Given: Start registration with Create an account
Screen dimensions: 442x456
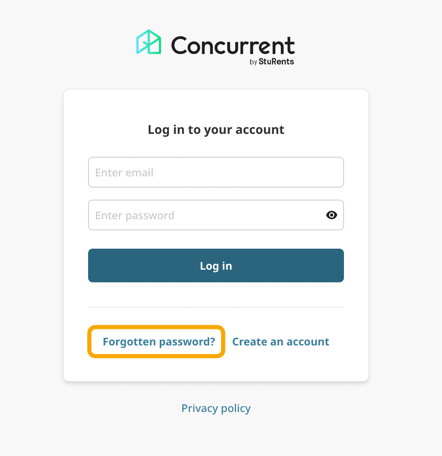Looking at the screenshot, I should (280, 342).
